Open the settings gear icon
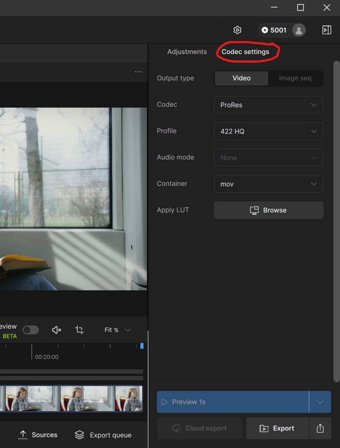 (237, 30)
